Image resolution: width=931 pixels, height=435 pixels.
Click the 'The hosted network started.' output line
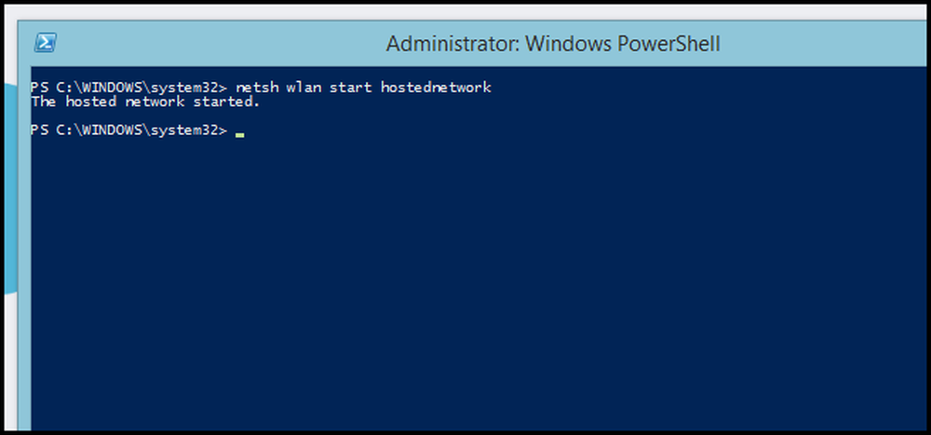tap(145, 102)
